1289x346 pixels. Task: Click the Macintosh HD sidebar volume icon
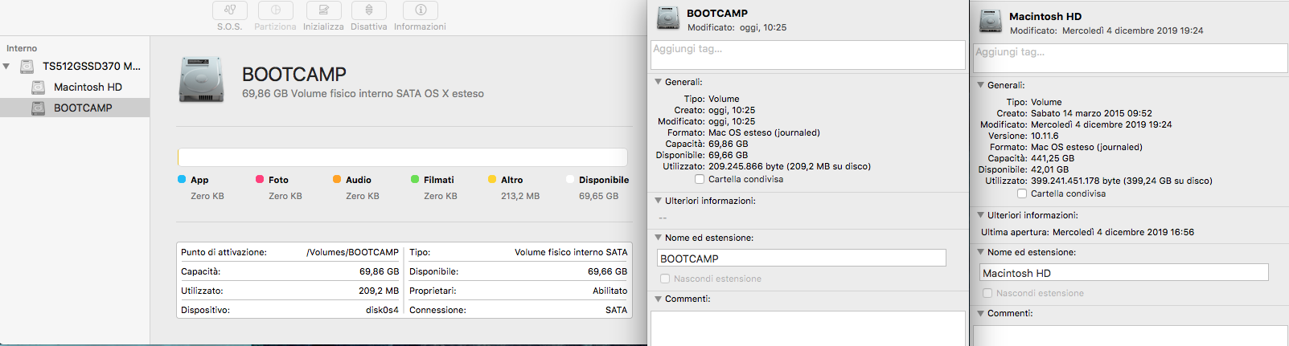(x=38, y=87)
